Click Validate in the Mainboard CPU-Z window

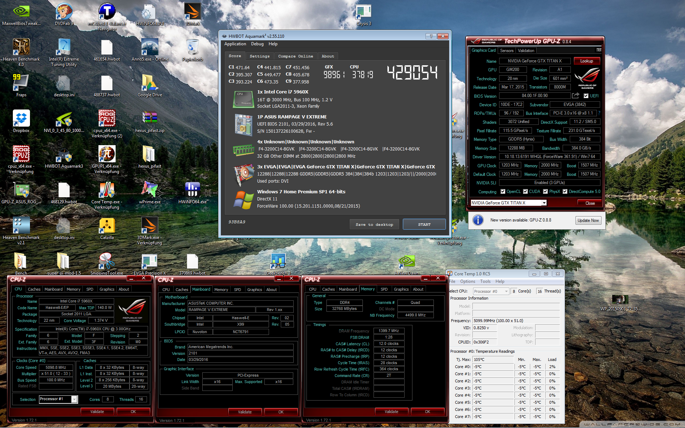(245, 412)
